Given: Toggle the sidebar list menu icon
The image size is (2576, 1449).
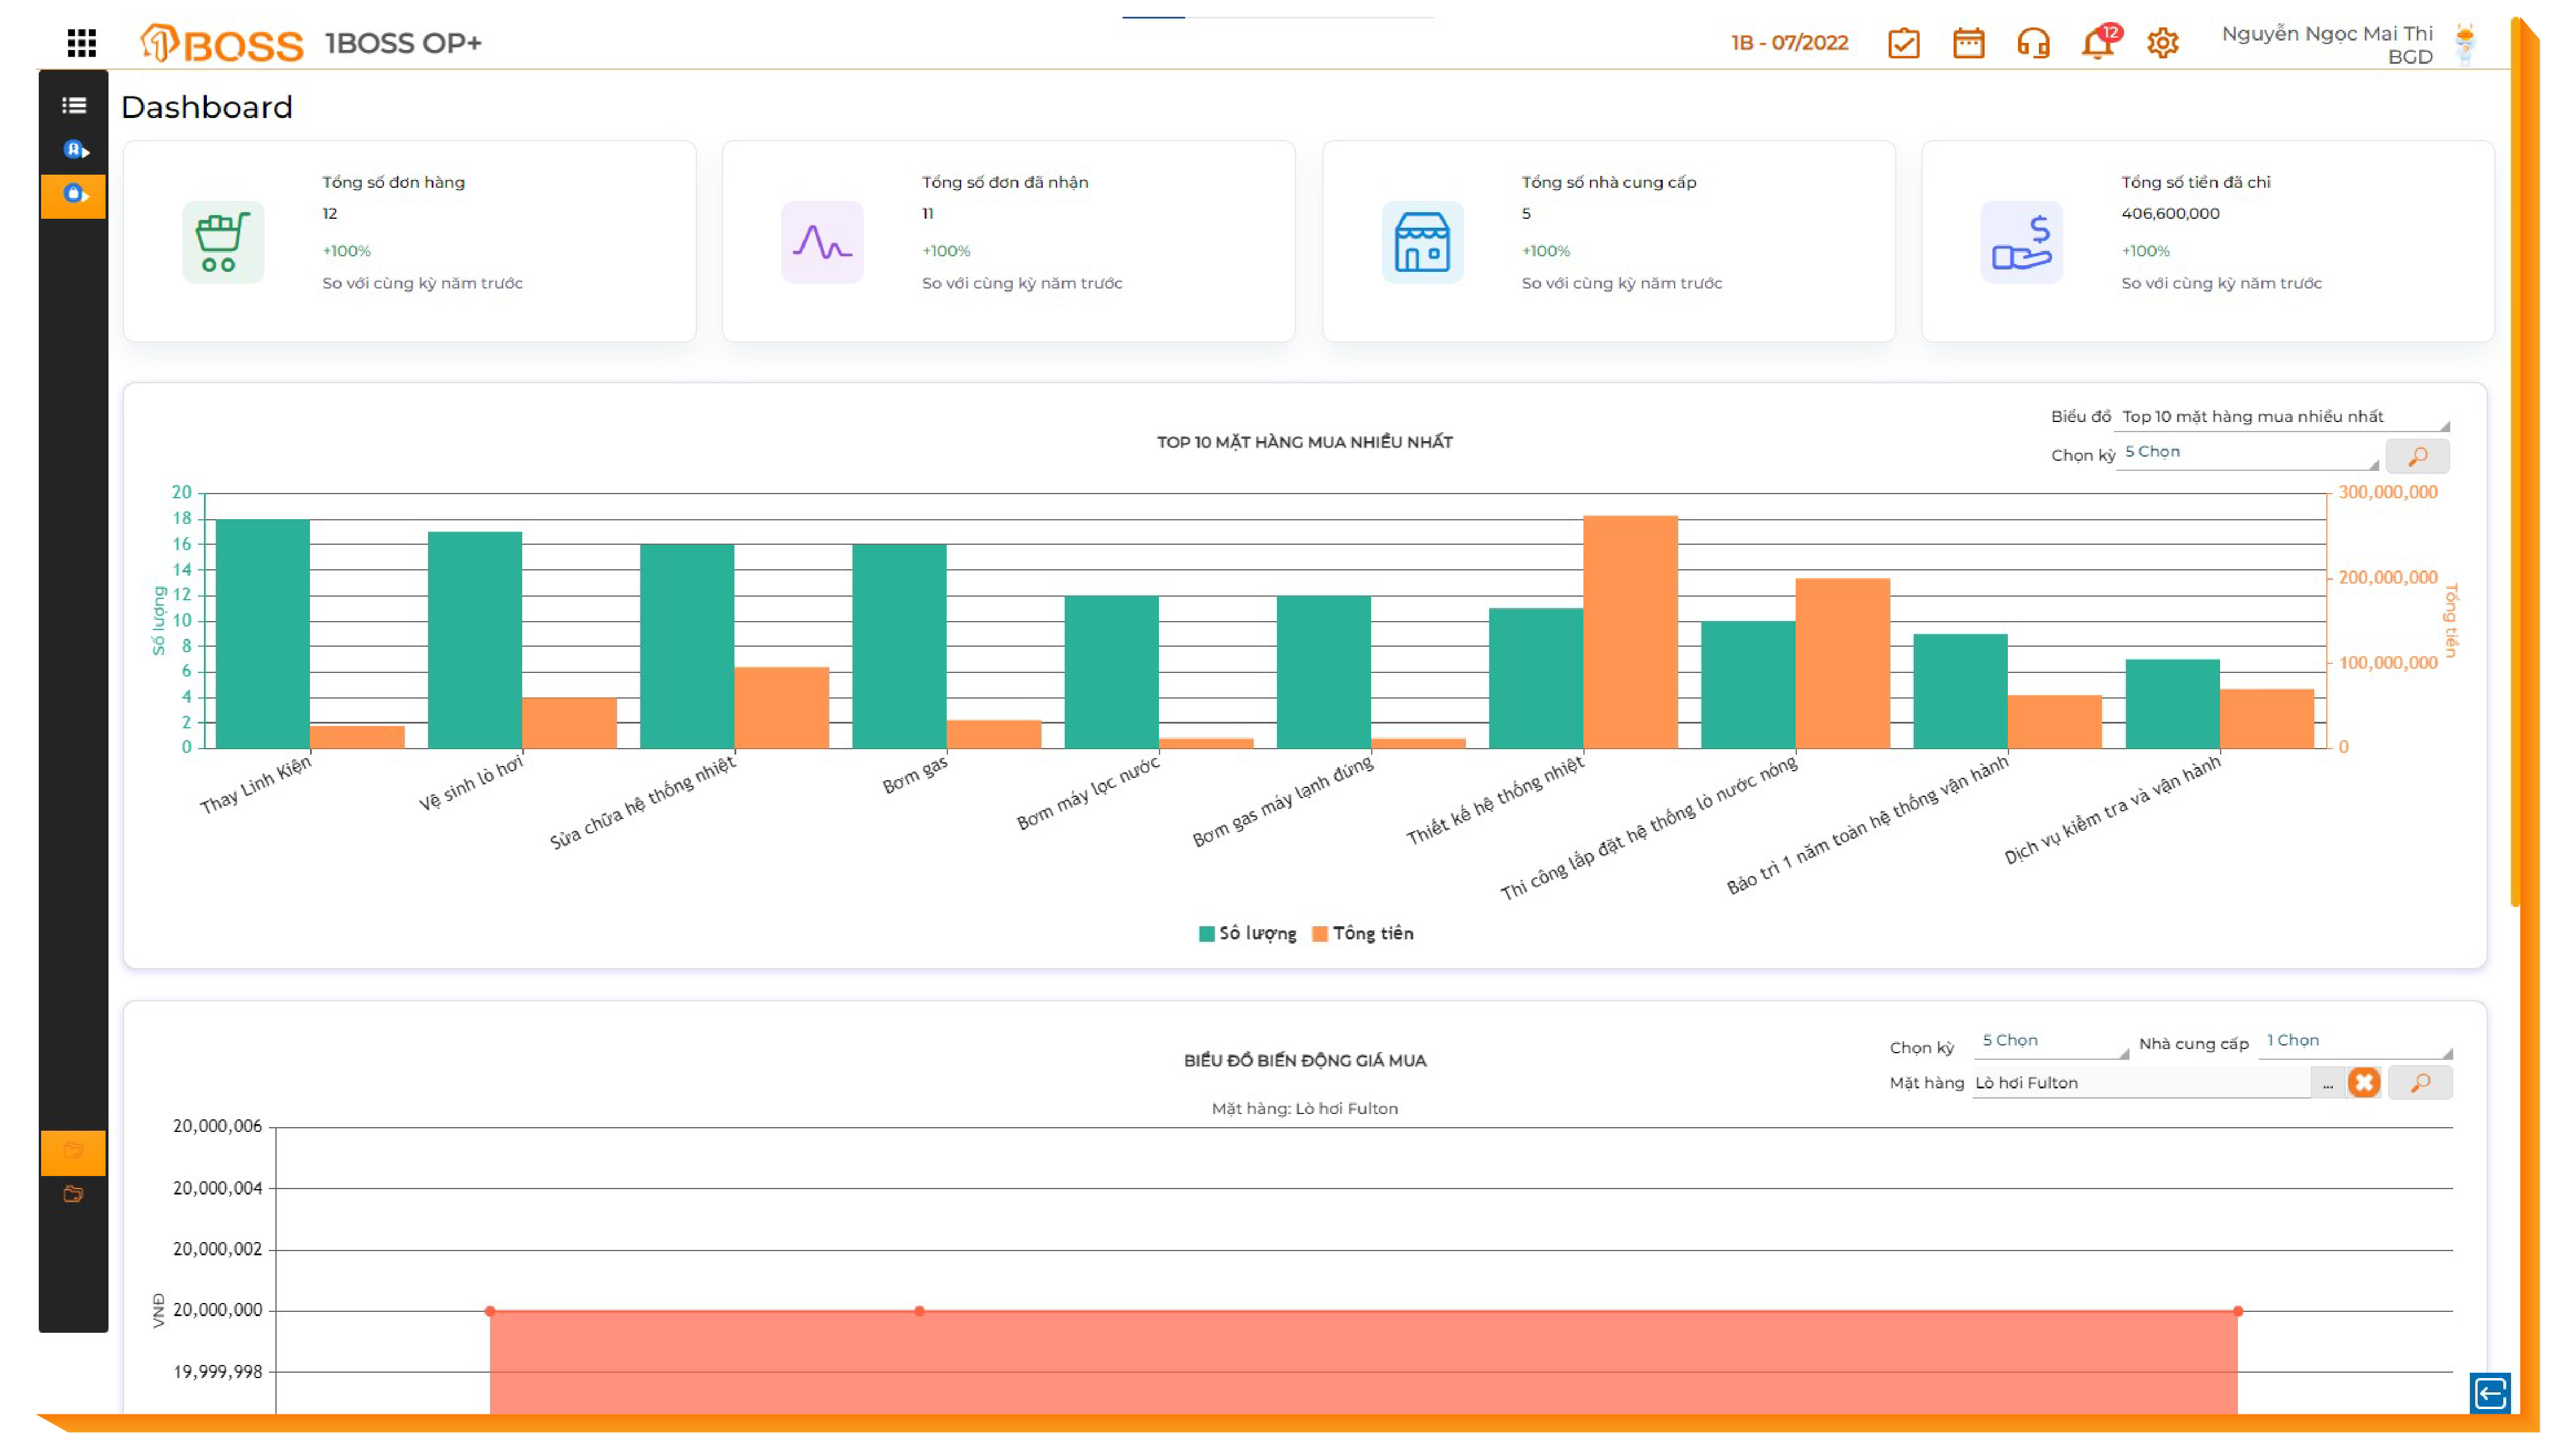Looking at the screenshot, I should click(x=73, y=105).
